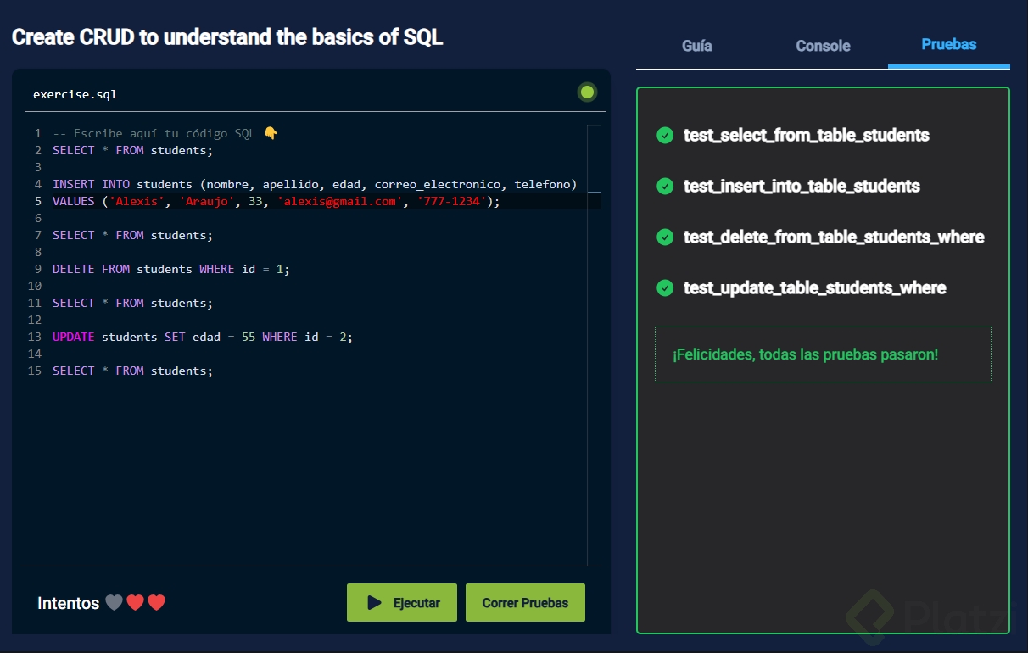Click the exercise.sql file label
The height and width of the screenshot is (653, 1028).
point(75,94)
